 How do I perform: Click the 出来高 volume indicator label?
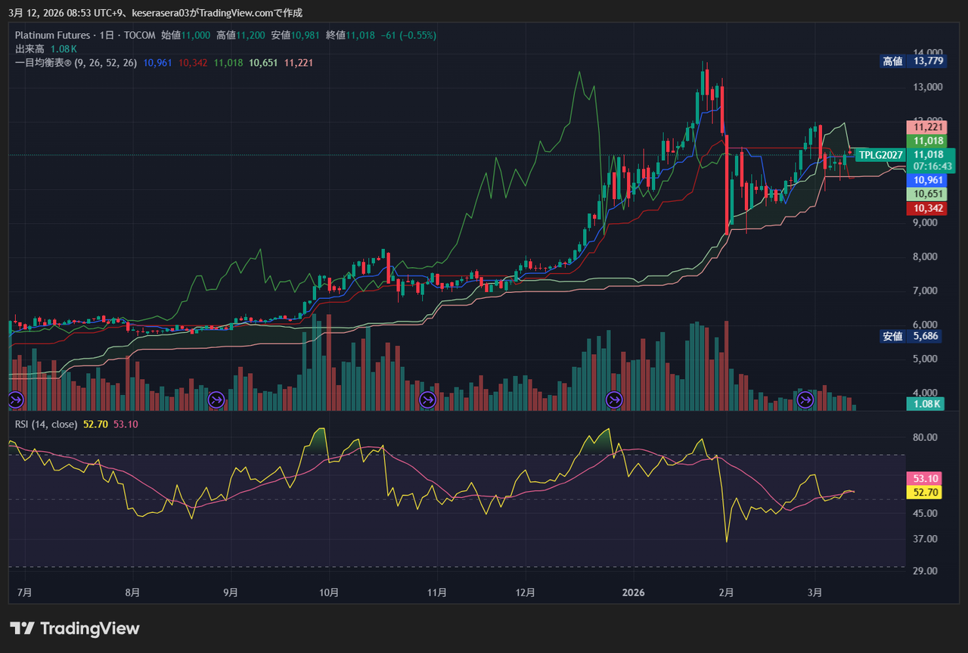pyautogui.click(x=30, y=49)
